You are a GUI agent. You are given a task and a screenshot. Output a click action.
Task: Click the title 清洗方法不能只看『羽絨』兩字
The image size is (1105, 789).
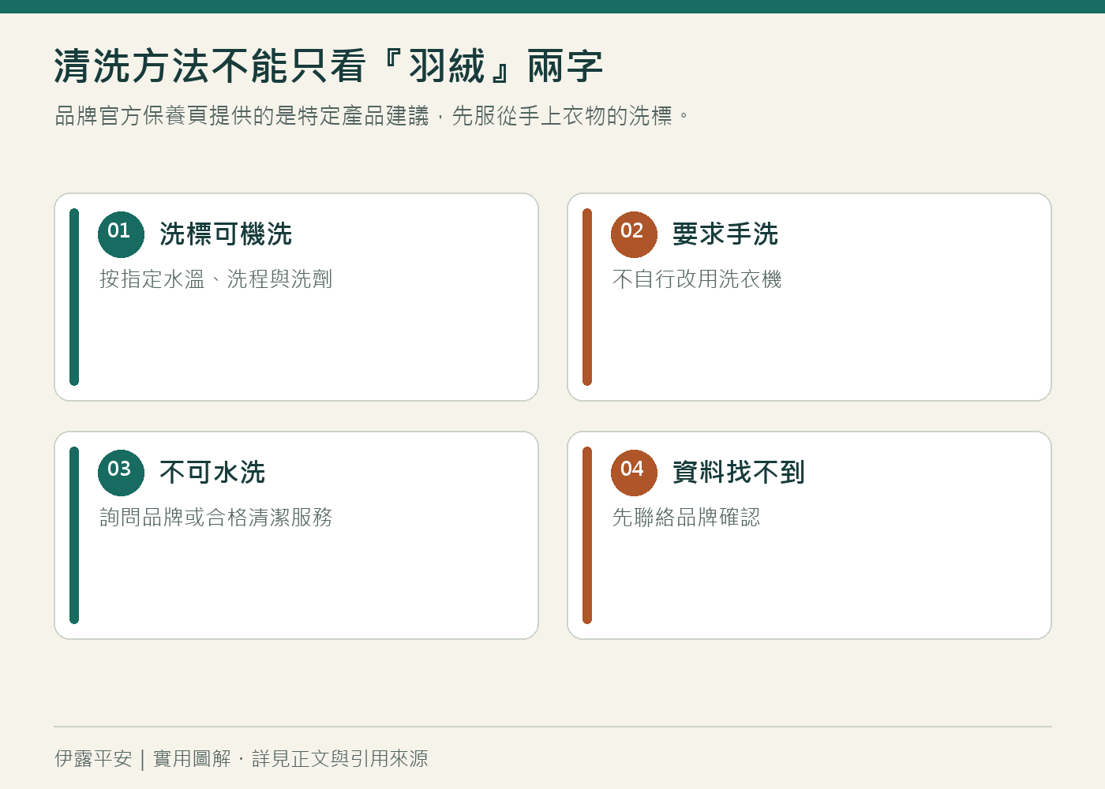pyautogui.click(x=328, y=66)
